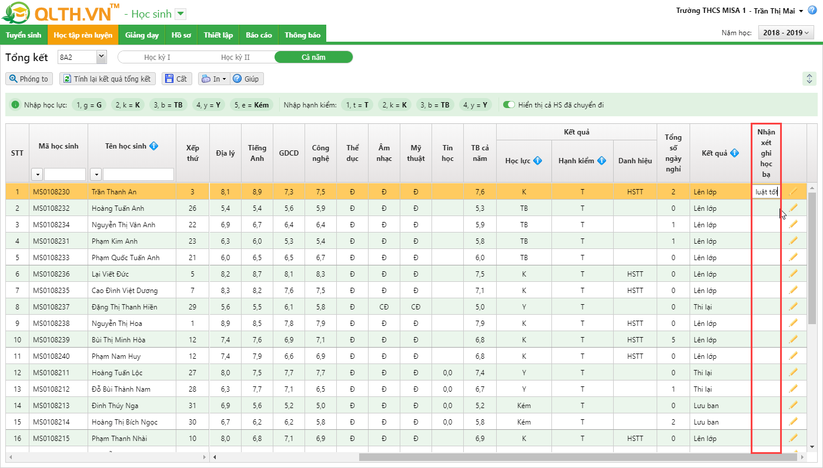
Task: Click the pencil icon in Cao Đình Việt Dương's row
Action: (793, 290)
